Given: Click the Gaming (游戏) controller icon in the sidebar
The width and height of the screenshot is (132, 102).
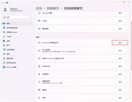Looking at the screenshot, I should click(x=4, y=54).
